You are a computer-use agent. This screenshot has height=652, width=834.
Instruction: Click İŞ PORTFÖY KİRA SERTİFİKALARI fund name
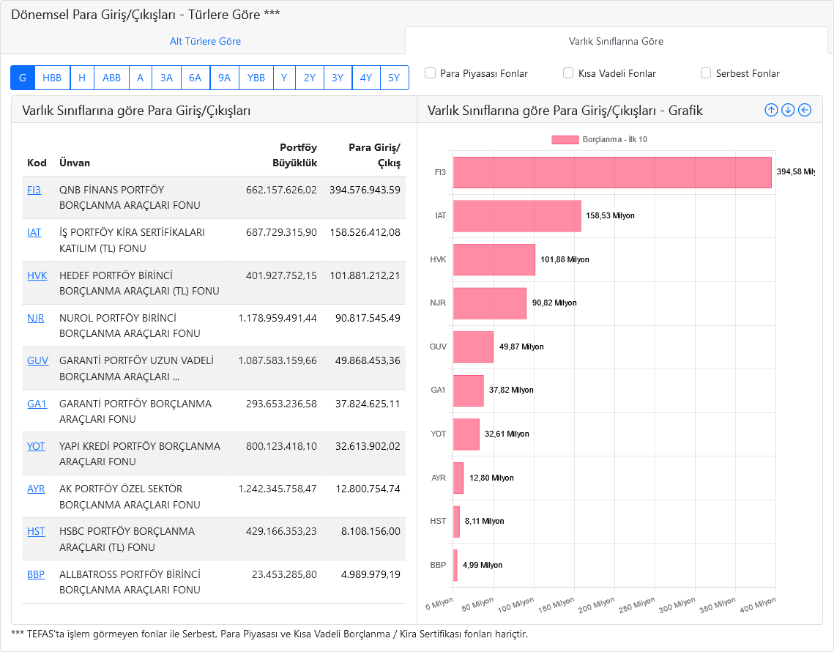pos(132,240)
